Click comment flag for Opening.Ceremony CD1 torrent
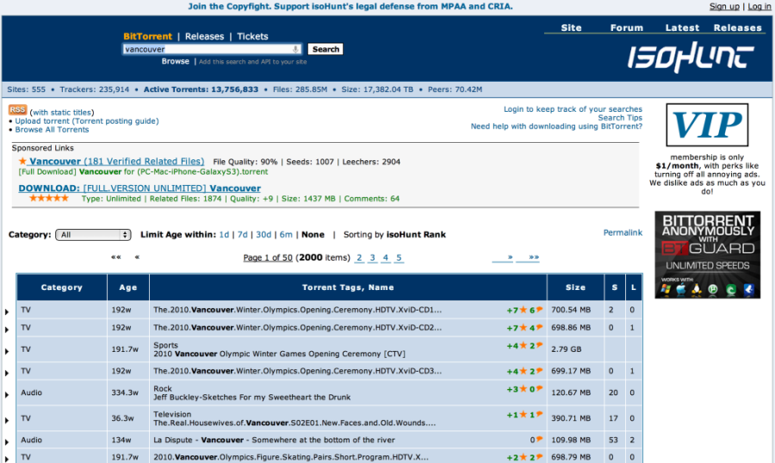The height and width of the screenshot is (463, 775). tap(540, 309)
